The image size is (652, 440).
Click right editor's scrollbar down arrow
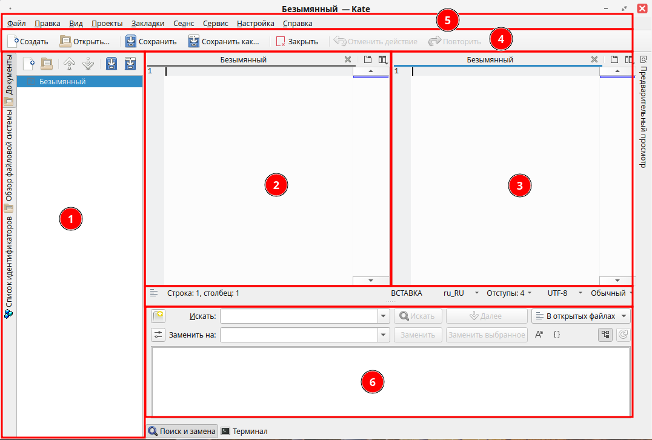(617, 281)
